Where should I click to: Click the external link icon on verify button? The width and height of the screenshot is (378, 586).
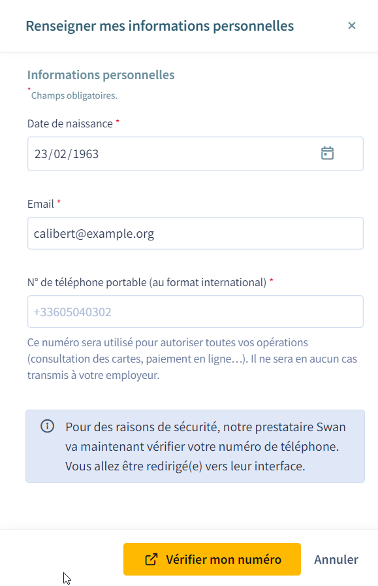(x=151, y=559)
